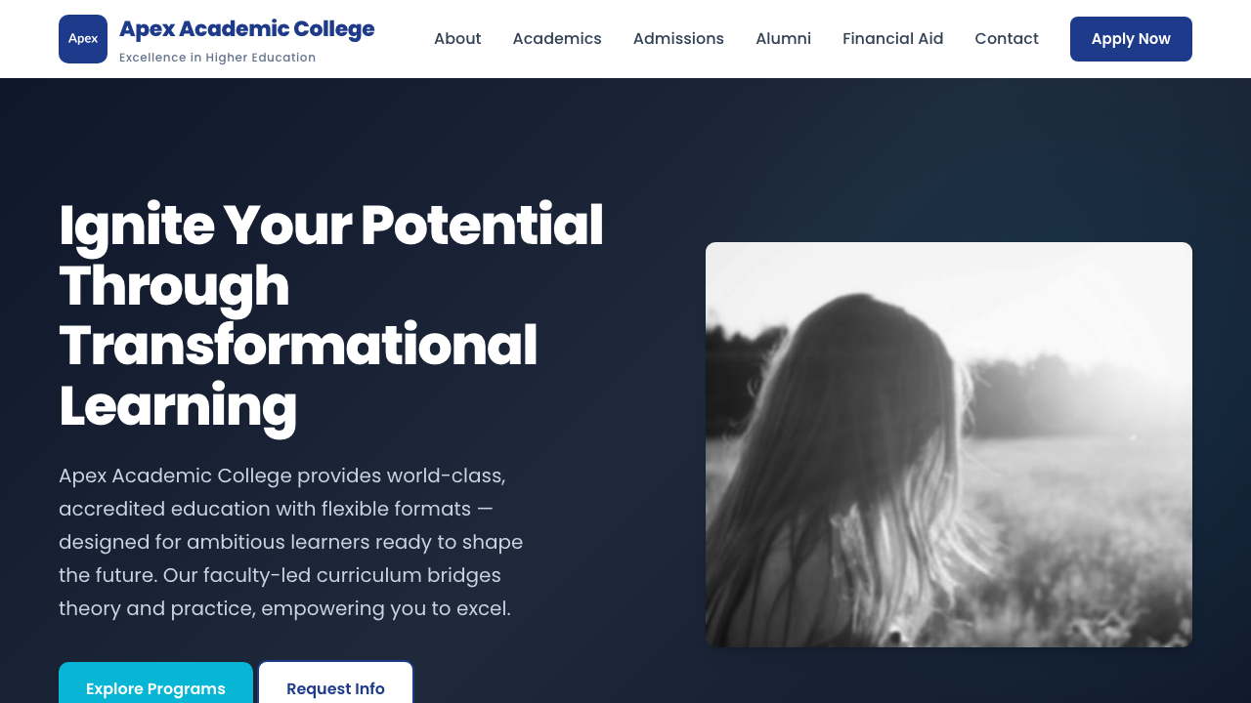The image size is (1251, 703).
Task: Click the rounded white image card
Action: 949,444
